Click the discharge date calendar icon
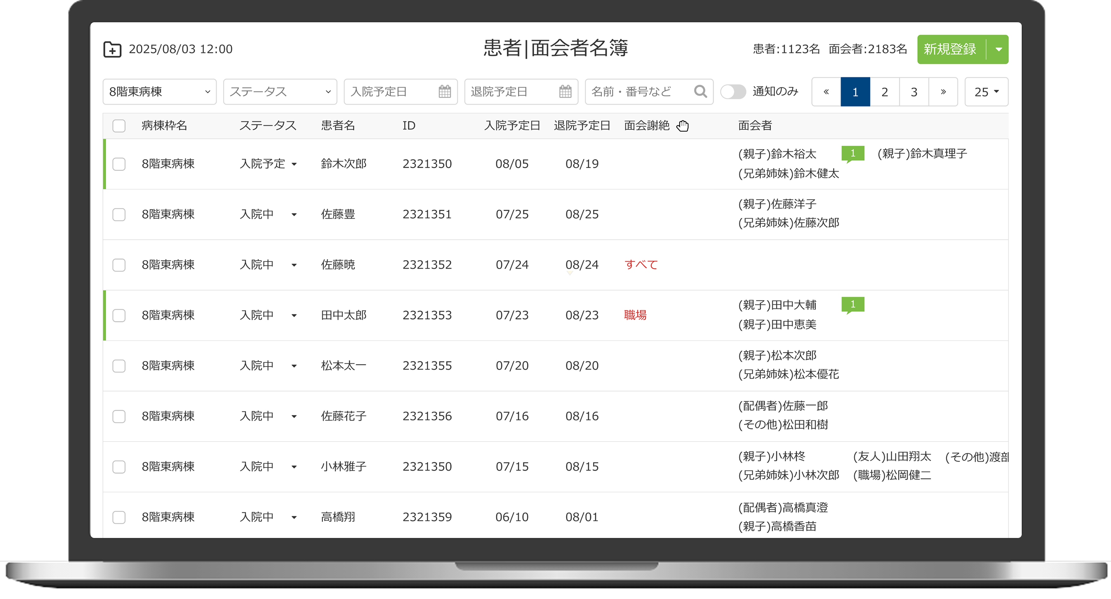 pos(565,91)
